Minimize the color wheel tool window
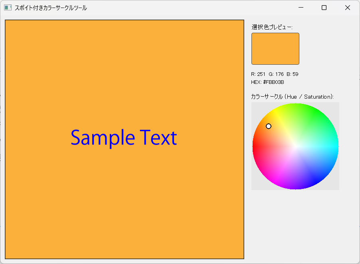Image resolution: width=360 pixels, height=264 pixels. pos(301,8)
